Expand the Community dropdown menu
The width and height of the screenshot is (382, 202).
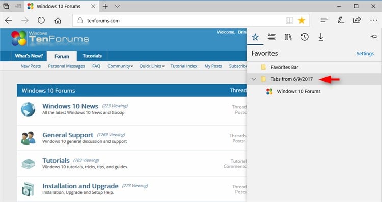pyautogui.click(x=120, y=66)
